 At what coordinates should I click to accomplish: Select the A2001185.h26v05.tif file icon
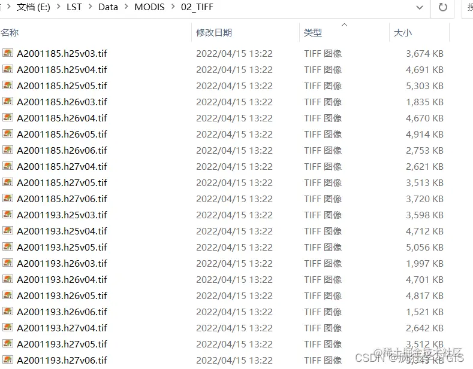click(x=8, y=133)
